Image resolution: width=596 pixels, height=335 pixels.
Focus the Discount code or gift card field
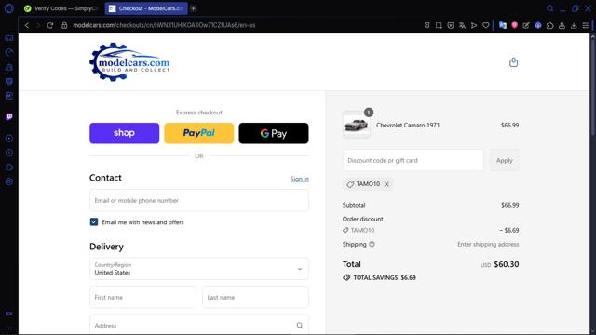tap(413, 160)
